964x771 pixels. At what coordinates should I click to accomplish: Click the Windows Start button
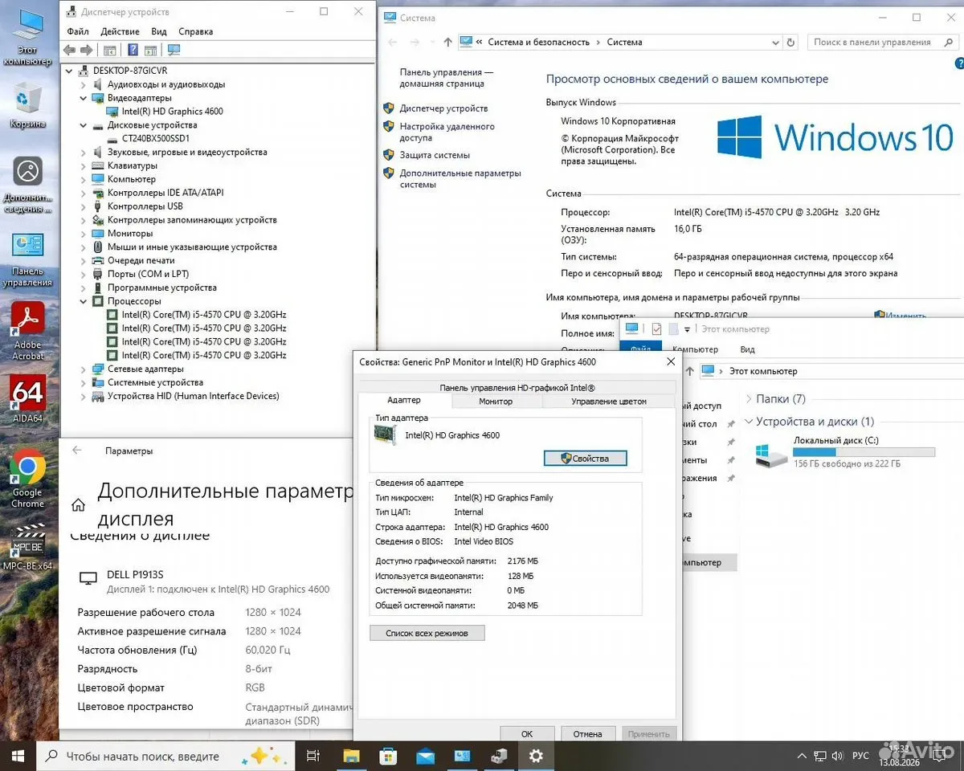(x=18, y=756)
